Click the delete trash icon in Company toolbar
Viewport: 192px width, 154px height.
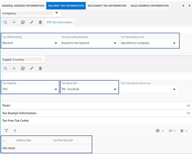[40, 22]
